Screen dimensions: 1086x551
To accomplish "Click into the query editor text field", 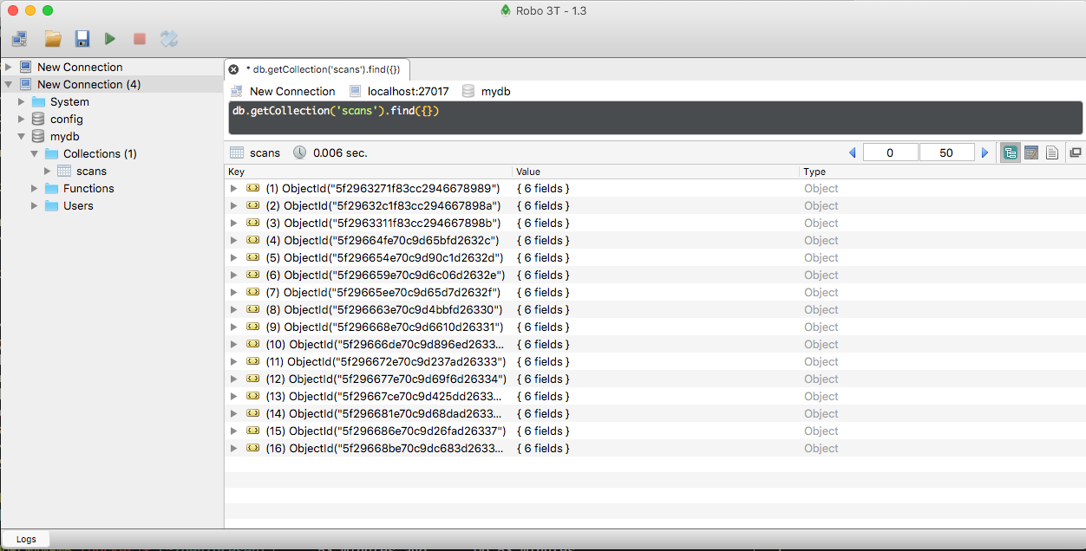I will (x=655, y=118).
